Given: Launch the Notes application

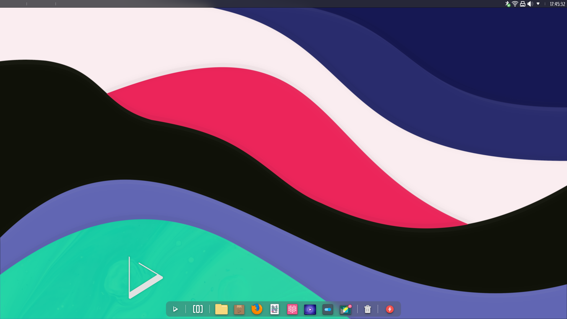Looking at the screenshot, I should coord(274,309).
